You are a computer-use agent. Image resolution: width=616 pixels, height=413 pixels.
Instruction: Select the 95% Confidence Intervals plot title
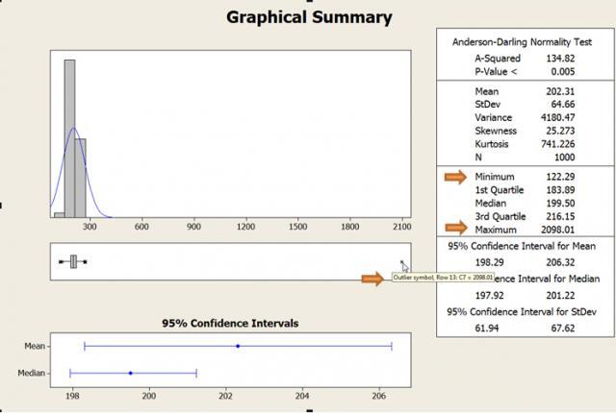coord(229,323)
